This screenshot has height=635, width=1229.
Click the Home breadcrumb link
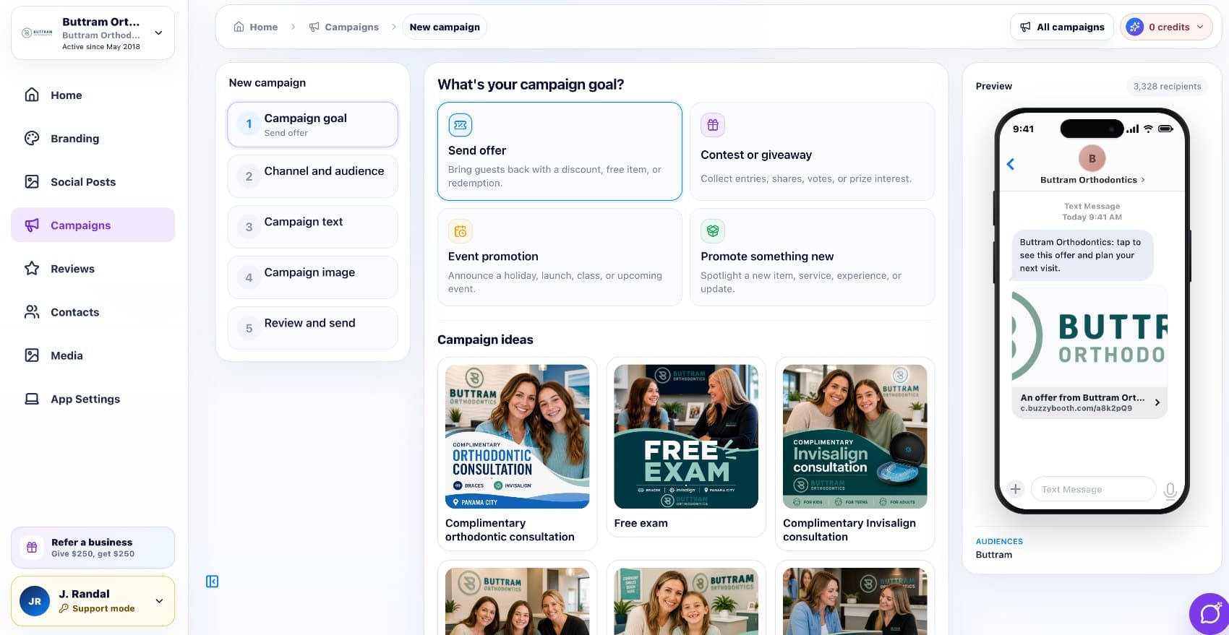pos(255,27)
